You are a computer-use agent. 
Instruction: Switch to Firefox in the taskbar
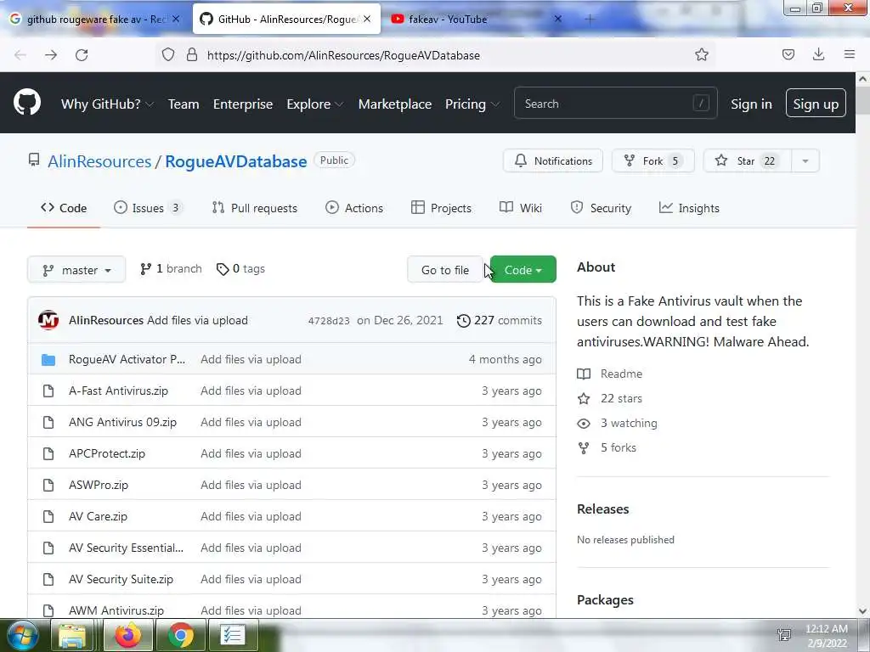tap(127, 635)
